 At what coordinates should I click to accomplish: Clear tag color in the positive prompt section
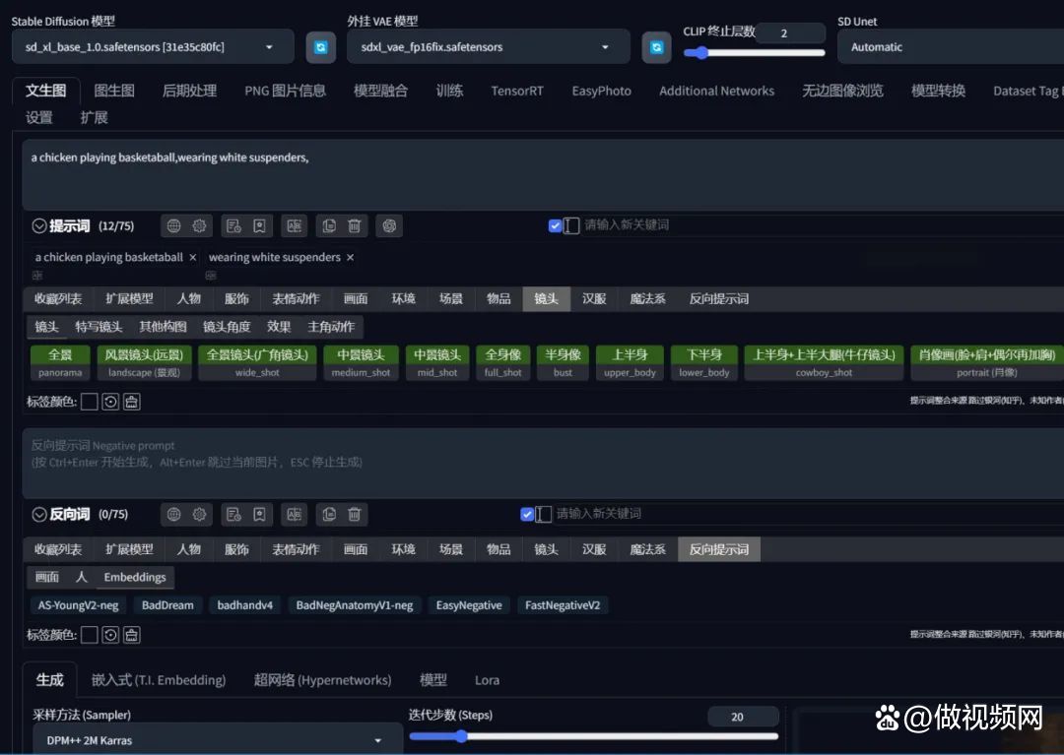132,402
